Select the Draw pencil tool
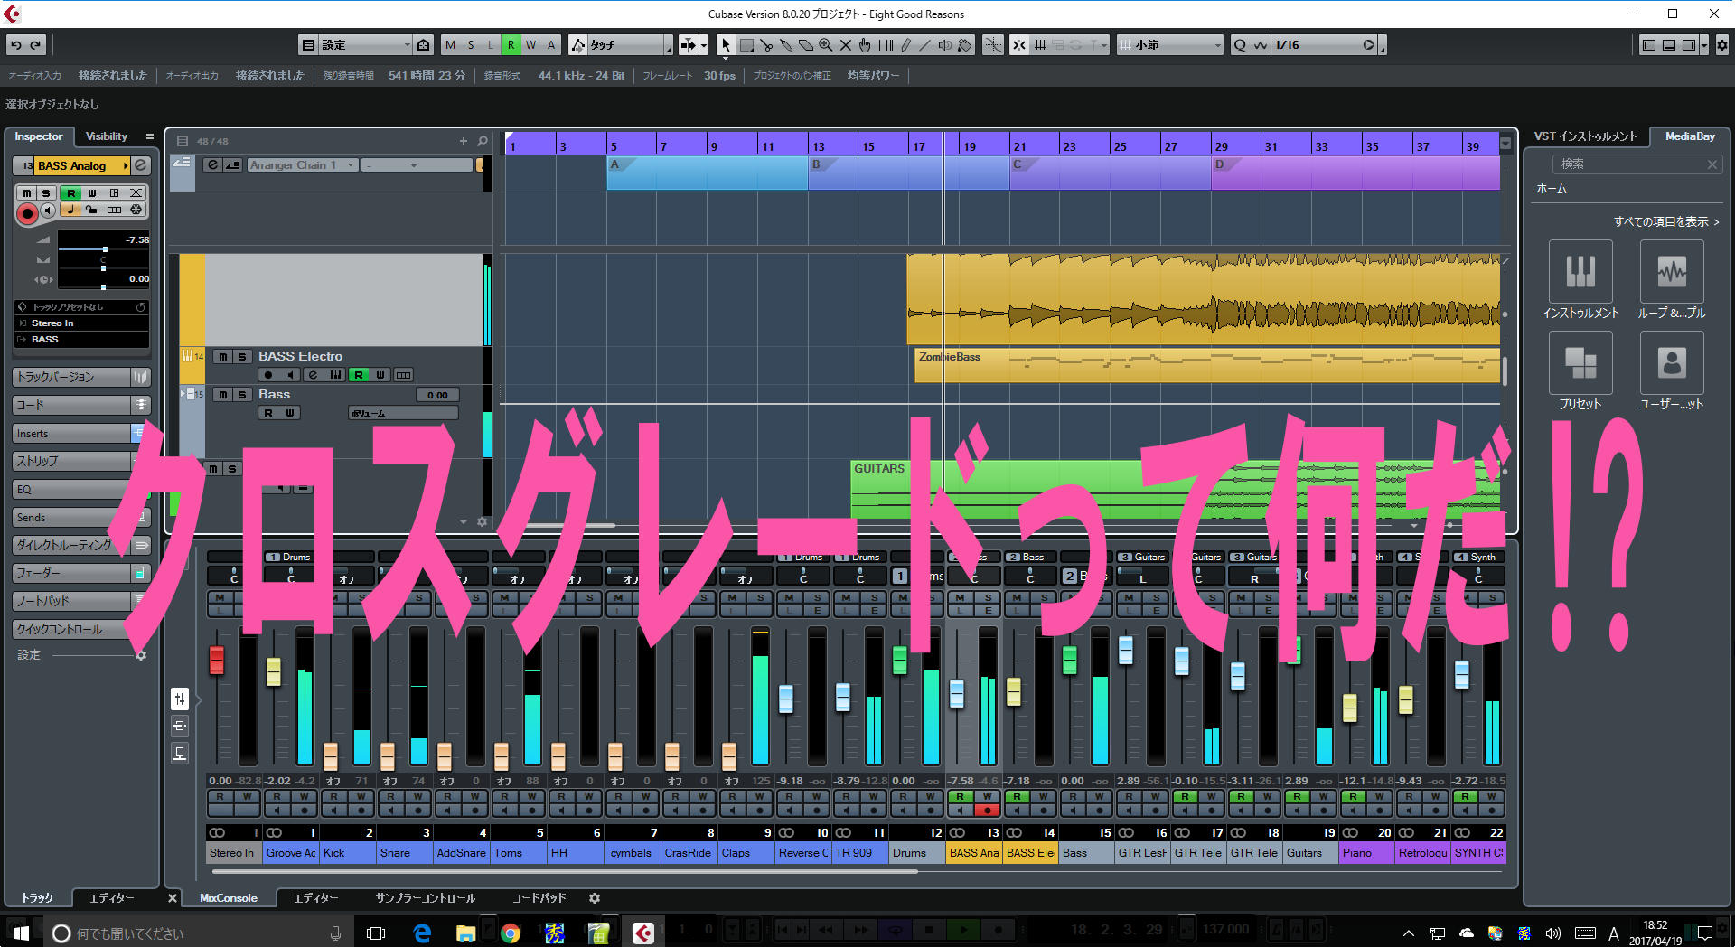The width and height of the screenshot is (1735, 947). click(x=905, y=44)
